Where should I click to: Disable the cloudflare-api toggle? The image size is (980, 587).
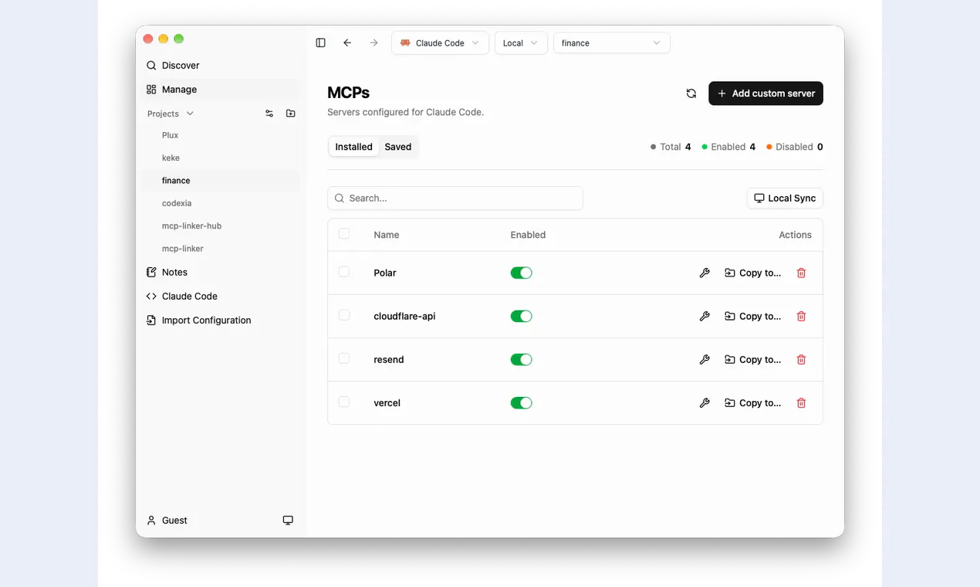point(522,316)
